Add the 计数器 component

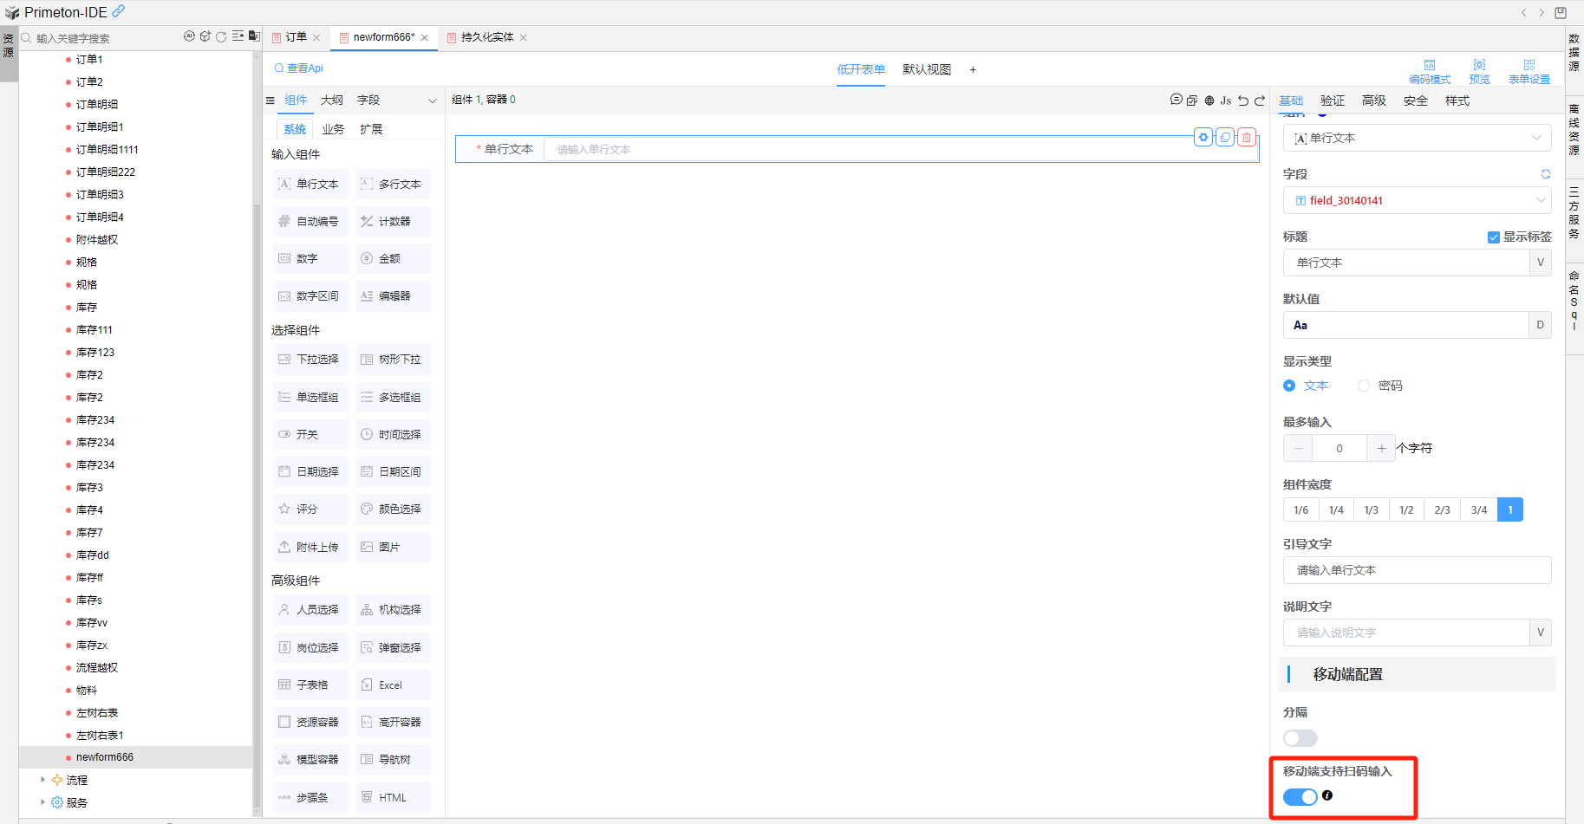click(x=393, y=222)
